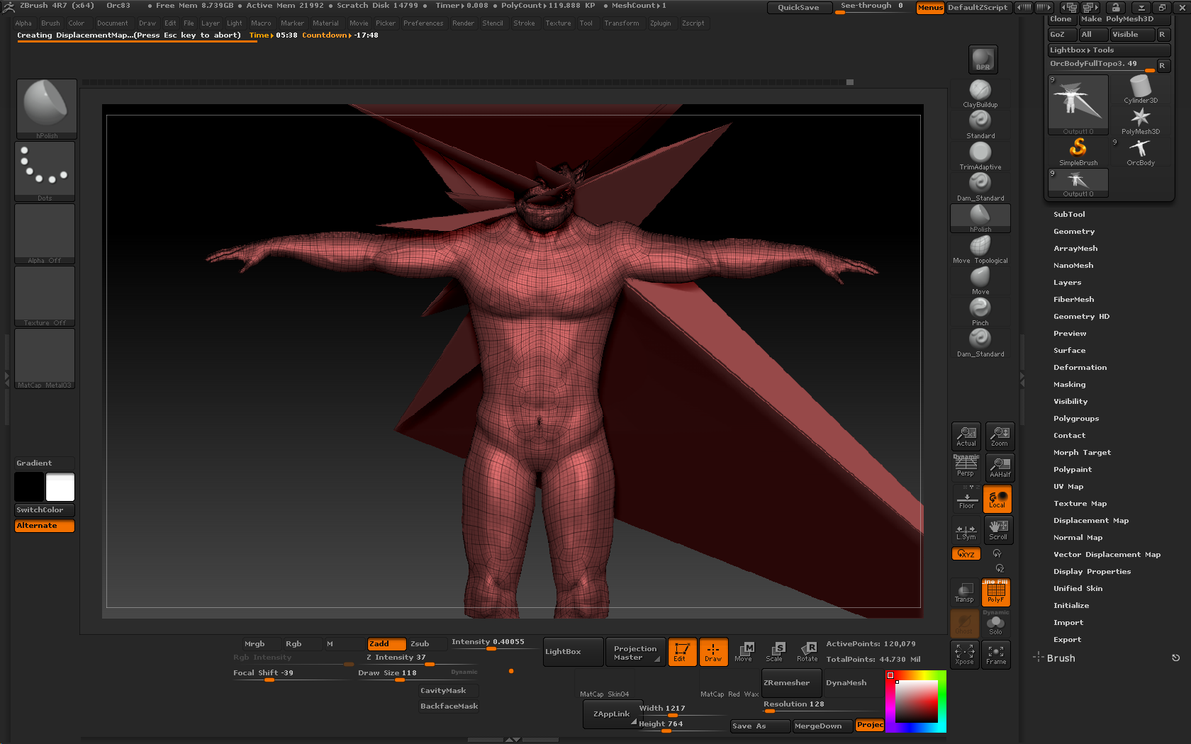Select the Pinch brush
This screenshot has width=1191, height=744.
(980, 312)
